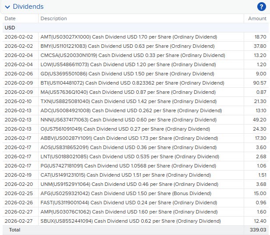Click the amount 0.96 for FAST

tap(261, 203)
